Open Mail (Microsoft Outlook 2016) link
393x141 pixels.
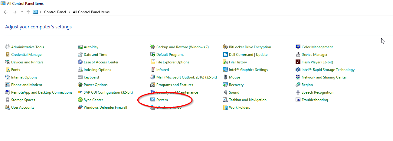[x=187, y=77]
